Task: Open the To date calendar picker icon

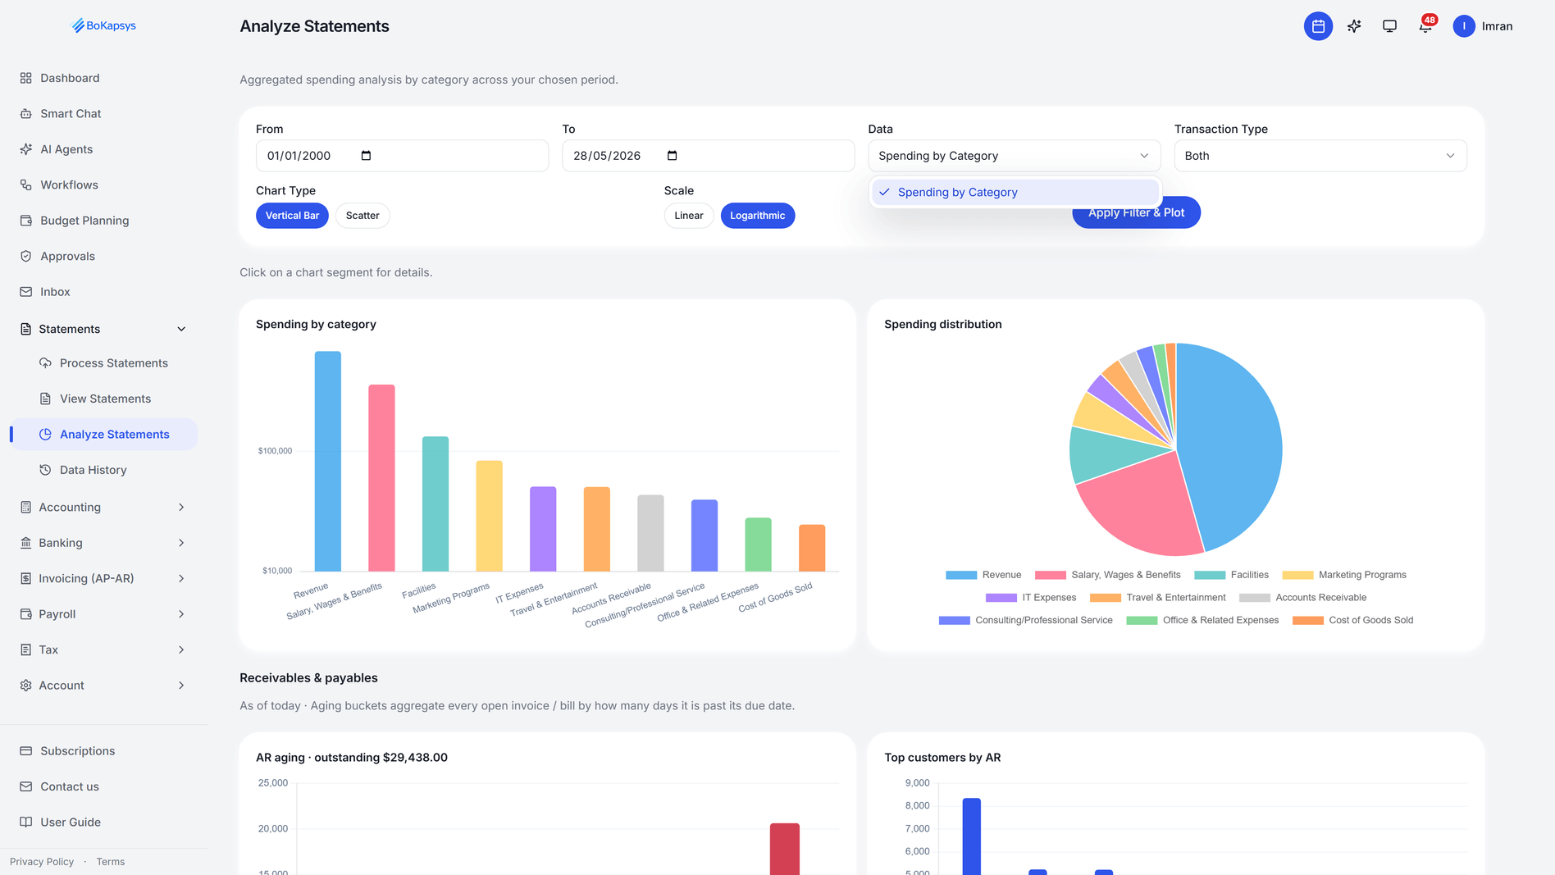Action: [x=673, y=156]
